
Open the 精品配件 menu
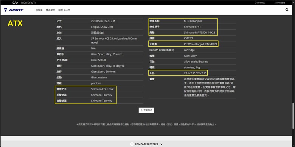50,10
